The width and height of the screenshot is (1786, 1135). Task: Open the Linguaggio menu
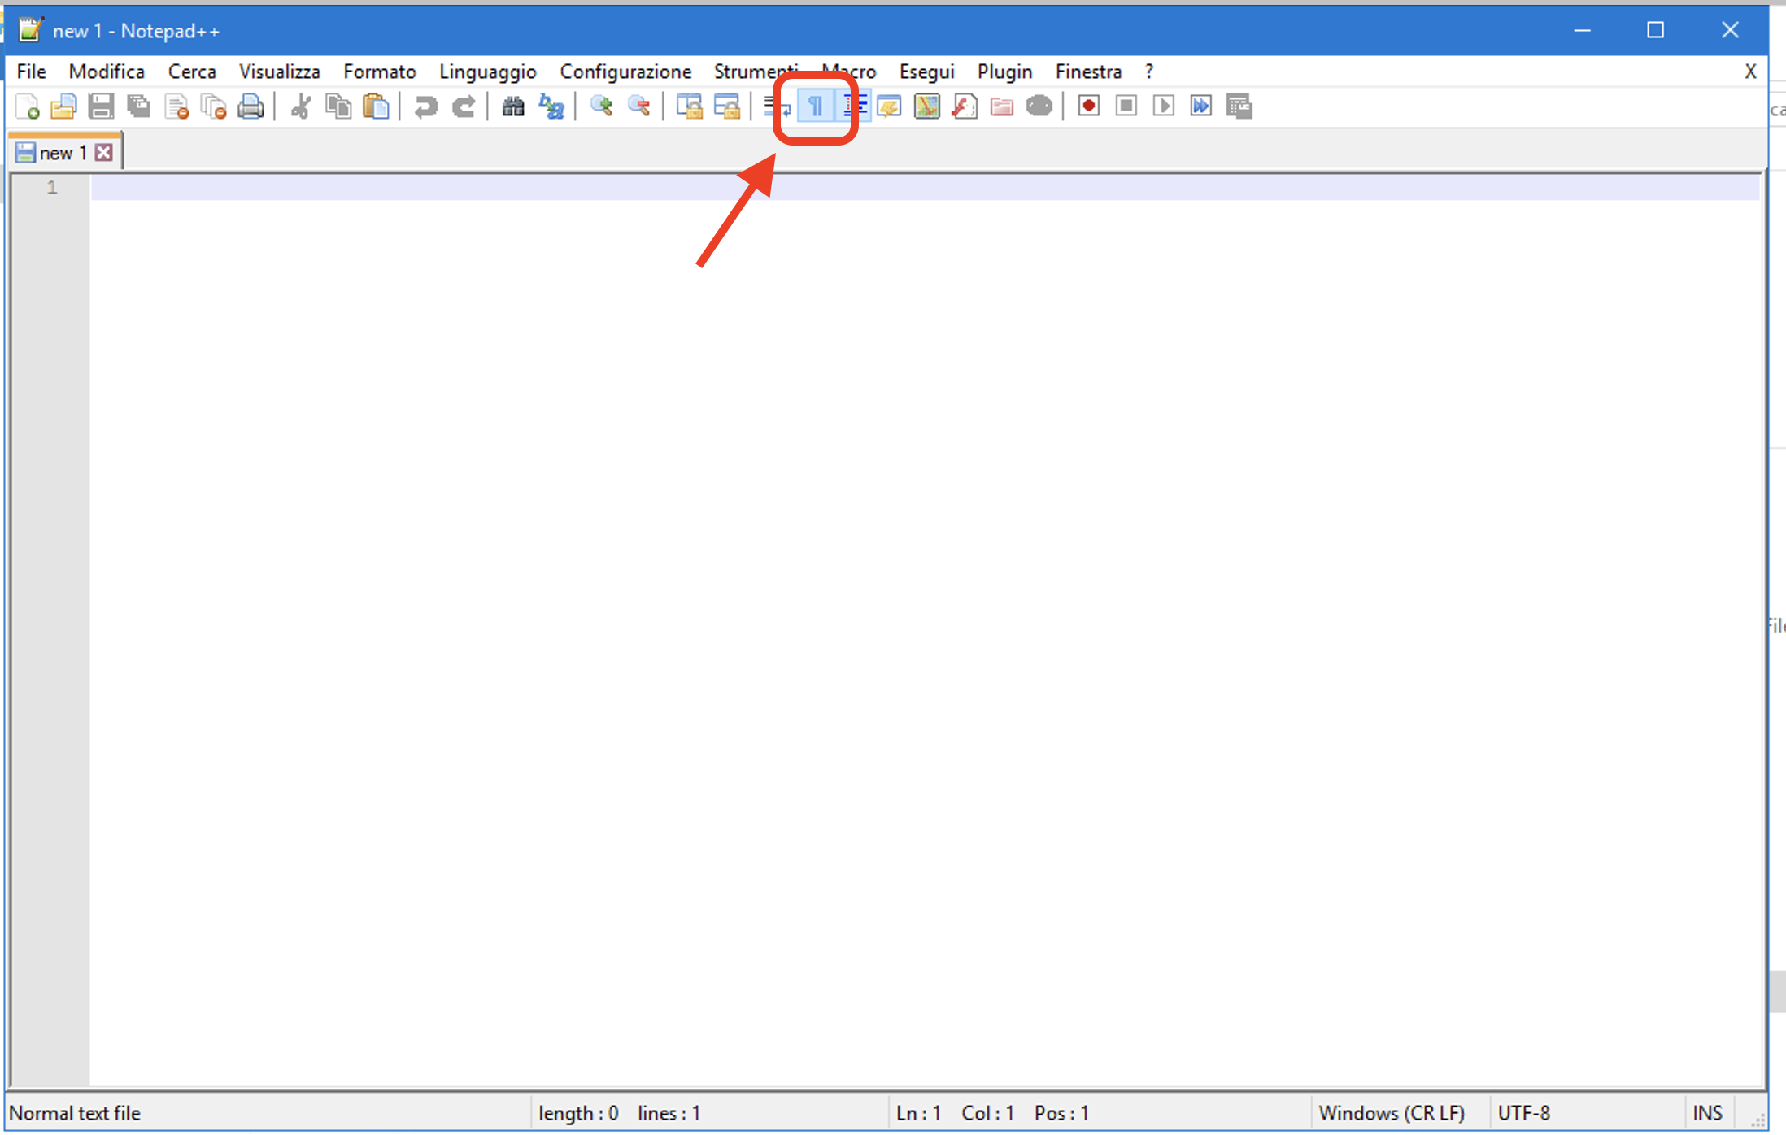click(488, 72)
